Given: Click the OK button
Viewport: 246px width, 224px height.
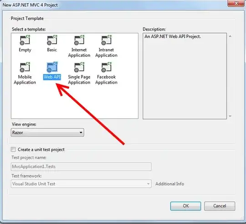Looking at the screenshot, I should click(185, 206).
